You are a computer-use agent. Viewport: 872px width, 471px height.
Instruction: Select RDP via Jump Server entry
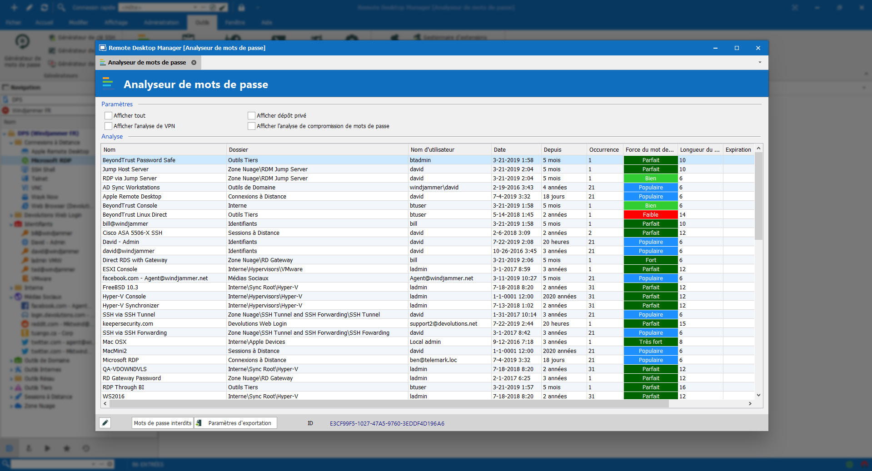point(428,178)
